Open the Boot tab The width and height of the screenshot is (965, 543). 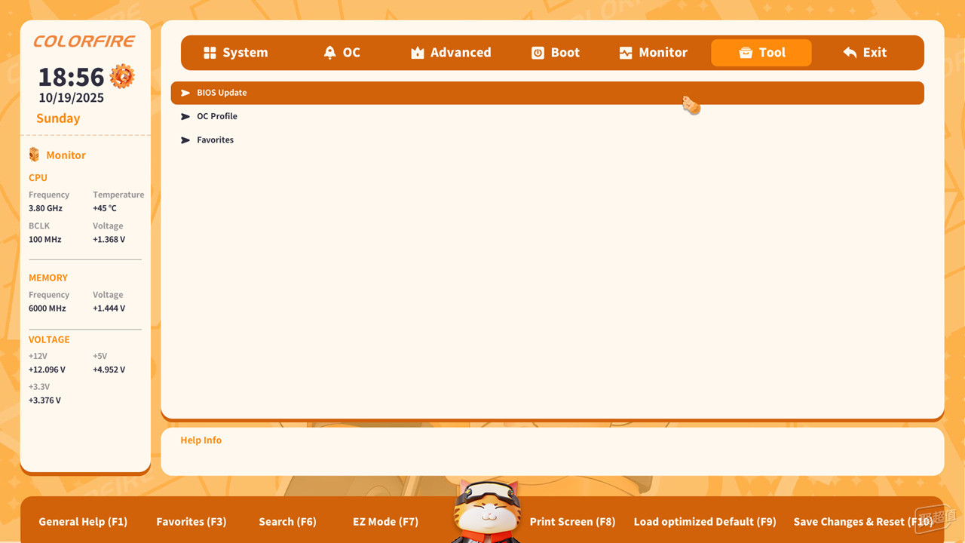click(x=565, y=53)
